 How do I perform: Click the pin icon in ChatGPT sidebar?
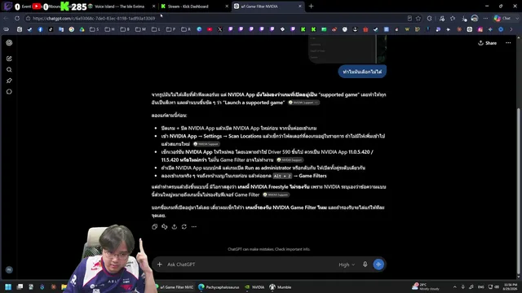(x=9, y=81)
